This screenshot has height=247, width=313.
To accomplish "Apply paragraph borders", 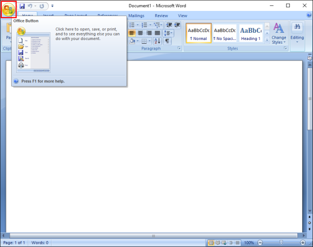I will point(144,41).
